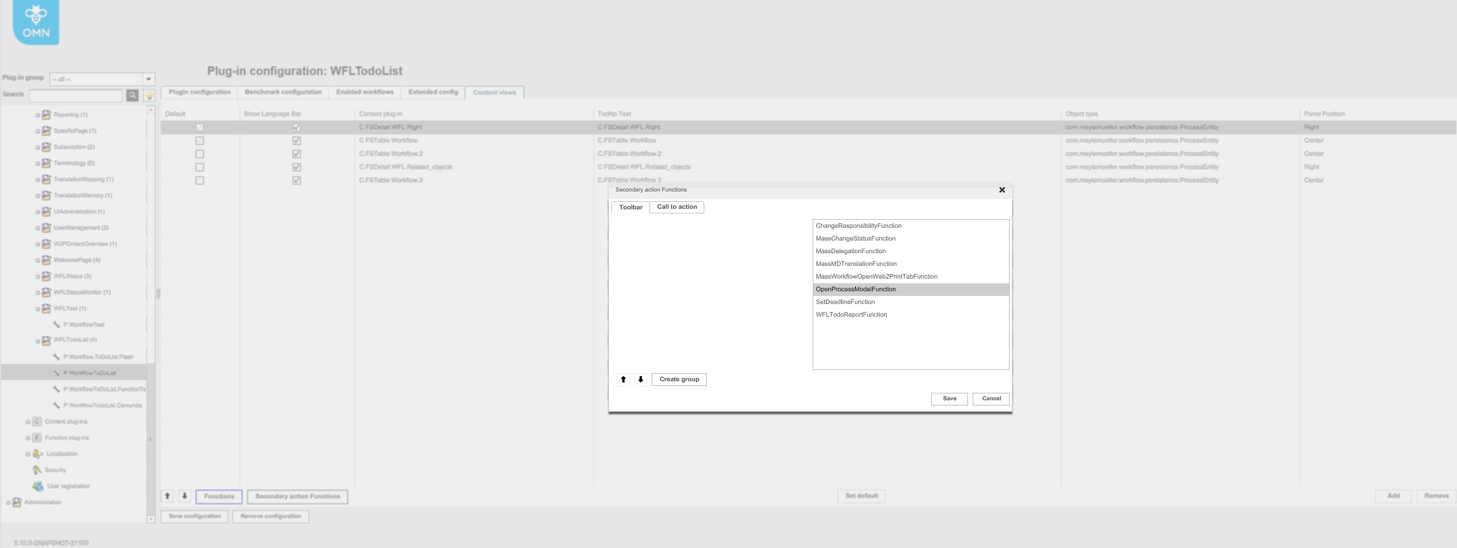
Task: Click the WelcomePage plug-in icon
Action: [46, 260]
